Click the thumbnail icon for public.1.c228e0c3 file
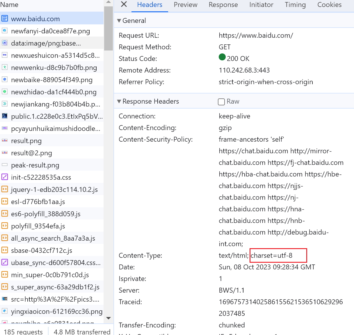Screen dimensions: 354x335 5,116
